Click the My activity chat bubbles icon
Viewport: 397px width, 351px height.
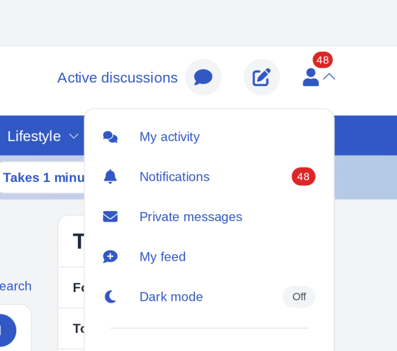110,137
